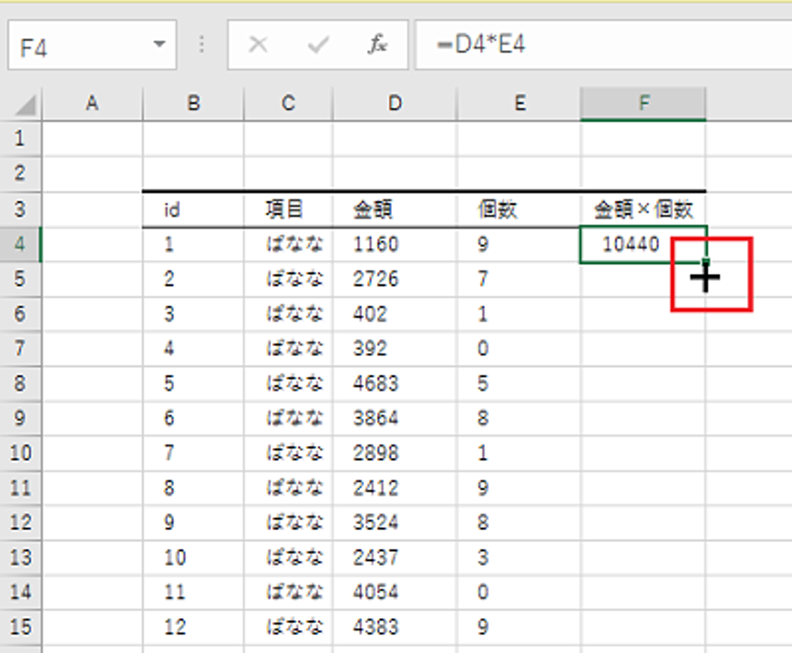
Task: Select the 個数 cell 9 in row 4
Action: tap(519, 244)
